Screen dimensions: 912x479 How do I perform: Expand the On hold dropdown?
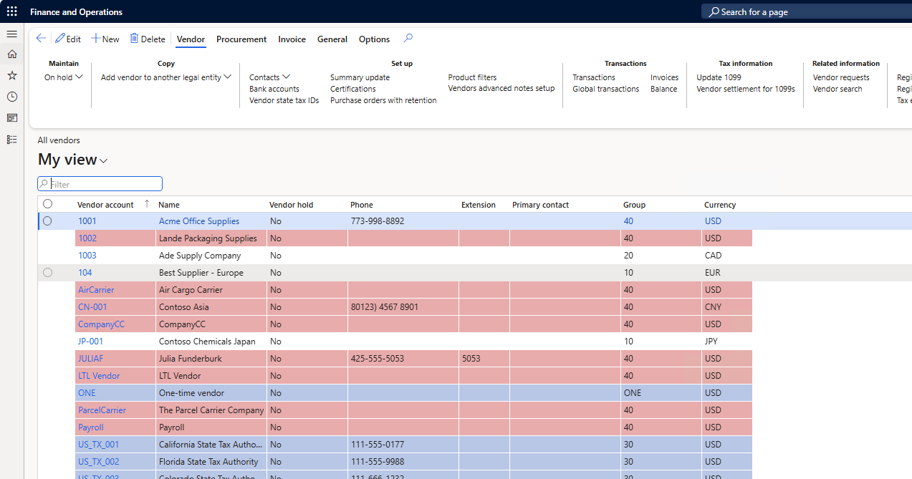[64, 77]
